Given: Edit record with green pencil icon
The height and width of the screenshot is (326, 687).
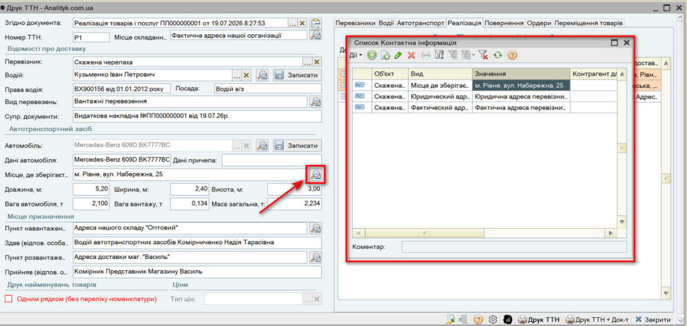Looking at the screenshot, I should click(x=398, y=55).
